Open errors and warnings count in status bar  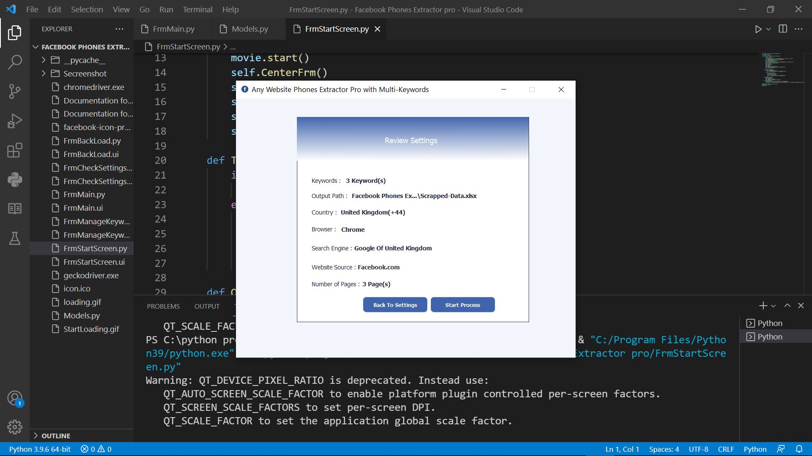pos(96,449)
